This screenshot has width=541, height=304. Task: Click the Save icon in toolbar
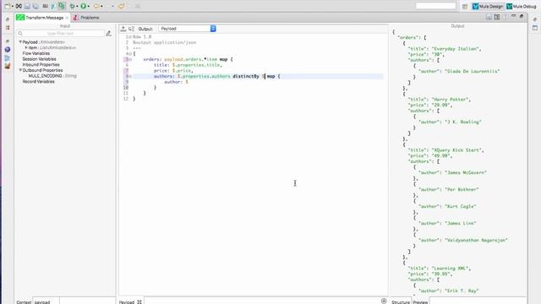click(x=27, y=6)
